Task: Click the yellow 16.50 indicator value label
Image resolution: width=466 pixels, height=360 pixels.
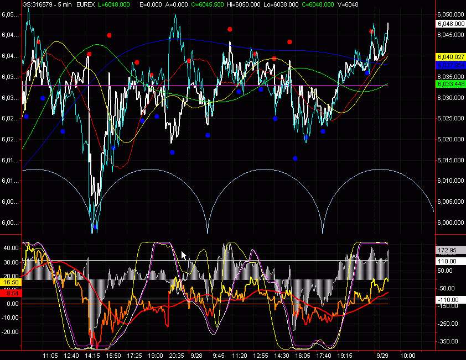Action: 11,282
